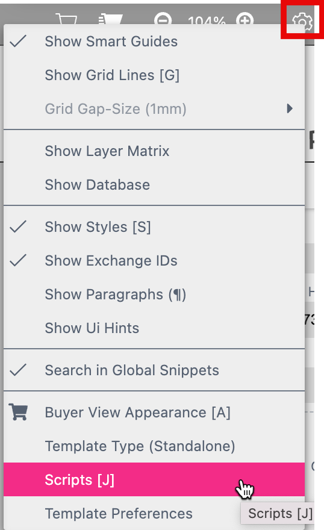
Task: Open Template Type (Standalone) option
Action: 154,446
